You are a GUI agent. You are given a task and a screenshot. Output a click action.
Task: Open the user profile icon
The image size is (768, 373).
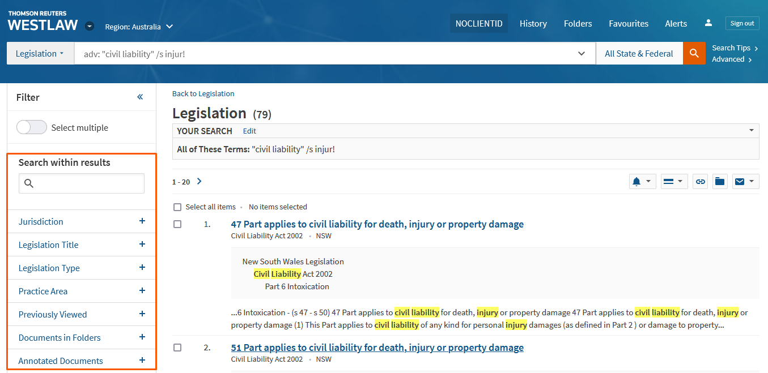point(708,23)
